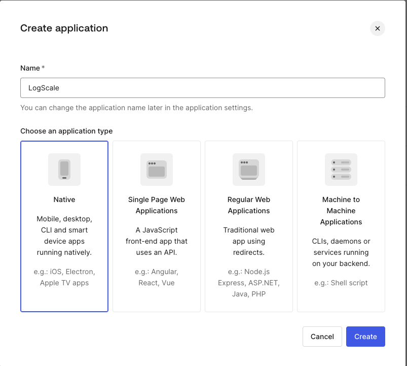Image resolution: width=407 pixels, height=366 pixels.
Task: Click the Create button
Action: (x=365, y=337)
